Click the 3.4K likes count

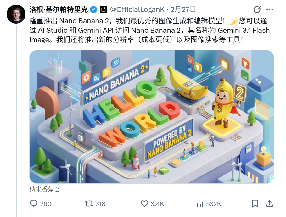tap(157, 204)
